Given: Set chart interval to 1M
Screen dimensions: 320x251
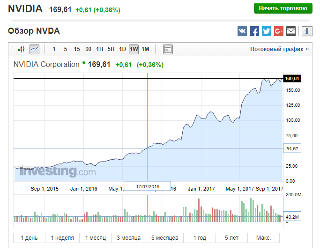Looking at the screenshot, I should tap(145, 49).
